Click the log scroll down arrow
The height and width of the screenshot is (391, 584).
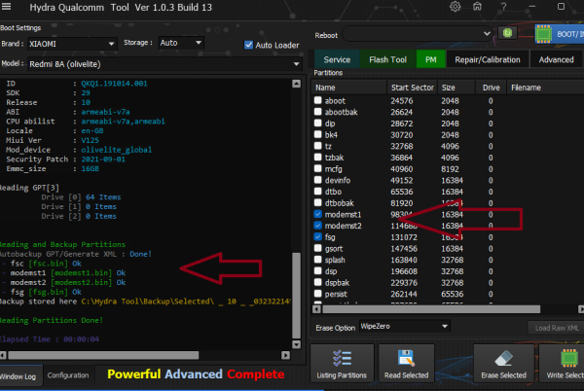click(x=297, y=344)
